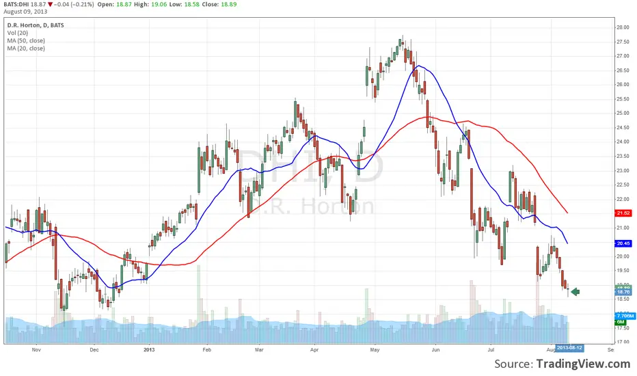Screen dimensions: 637x376
Task: Click the High value 19.06
Action: point(159,5)
